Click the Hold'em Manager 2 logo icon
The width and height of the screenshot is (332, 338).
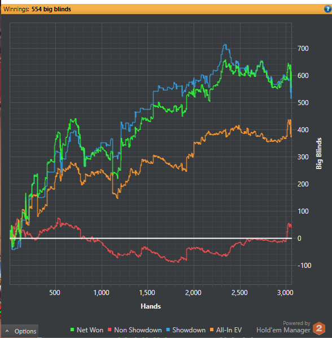point(319,328)
